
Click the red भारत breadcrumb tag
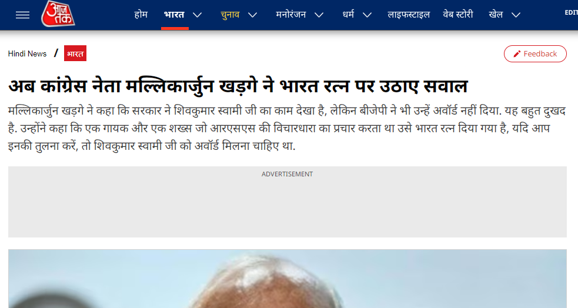[x=75, y=53]
